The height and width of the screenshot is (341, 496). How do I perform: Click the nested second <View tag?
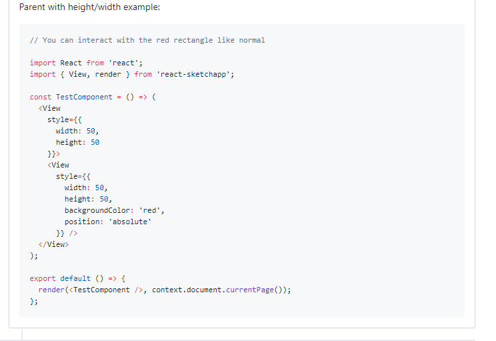click(x=59, y=165)
